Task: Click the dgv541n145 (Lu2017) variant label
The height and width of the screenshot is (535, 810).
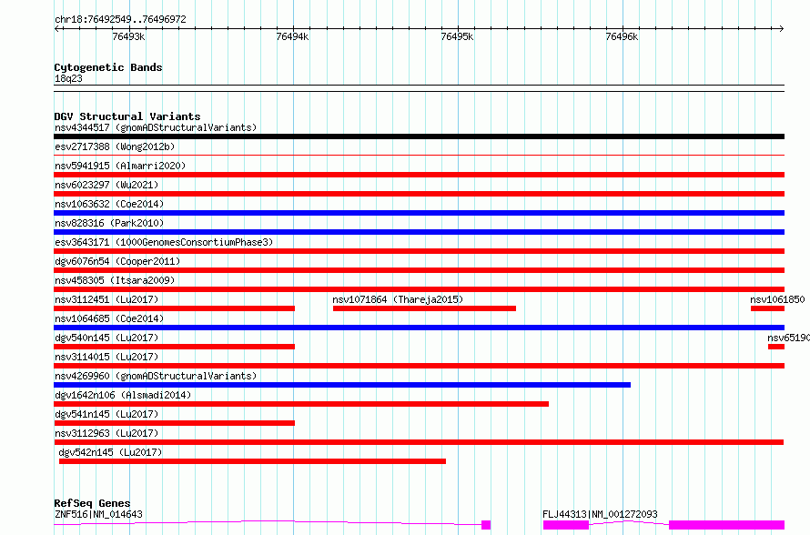Action: coord(106,414)
